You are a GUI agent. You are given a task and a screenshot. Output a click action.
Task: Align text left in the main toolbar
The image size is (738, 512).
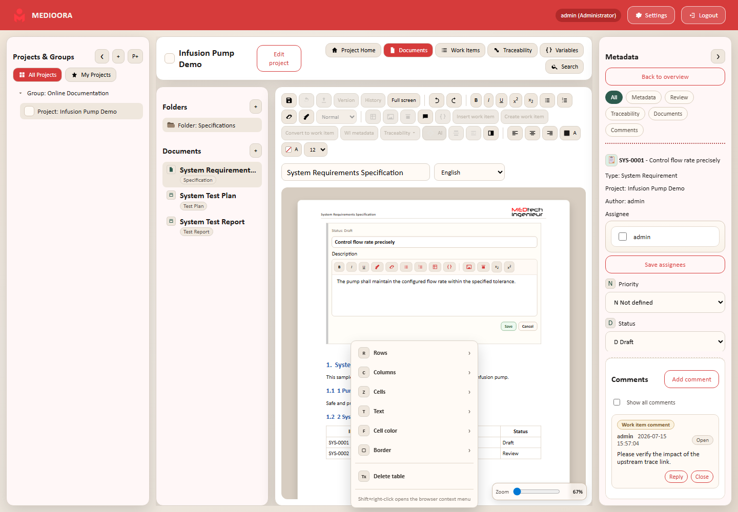(515, 133)
